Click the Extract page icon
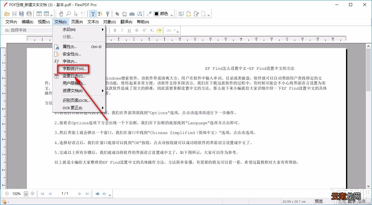 point(196,14)
